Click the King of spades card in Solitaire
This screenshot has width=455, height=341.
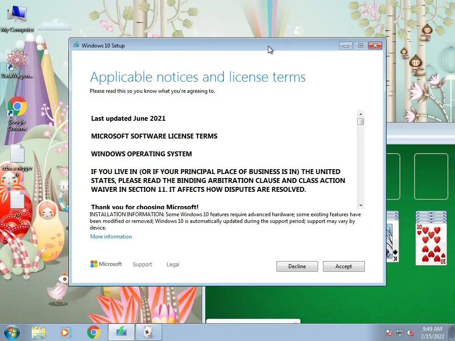(x=392, y=242)
